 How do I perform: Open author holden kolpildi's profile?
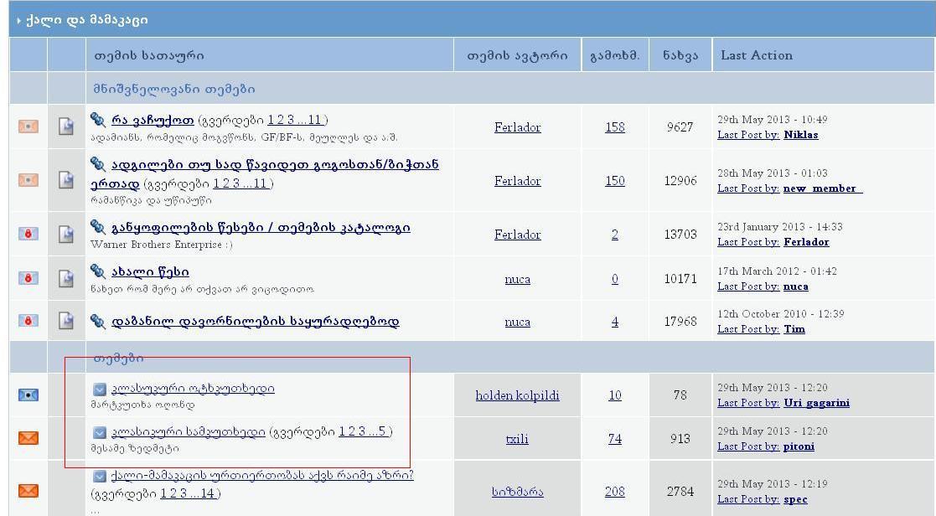[x=518, y=395]
